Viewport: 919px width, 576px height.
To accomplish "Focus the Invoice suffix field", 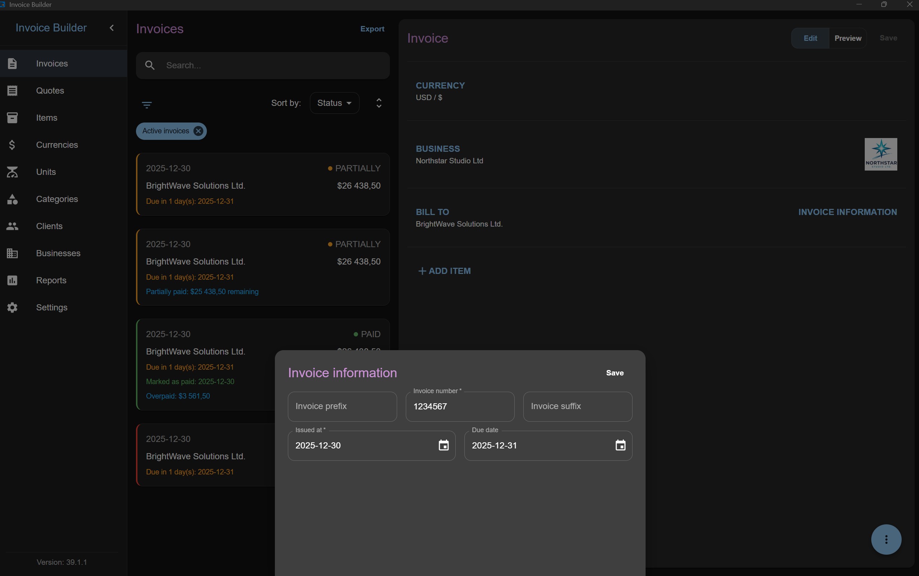I will pyautogui.click(x=578, y=407).
